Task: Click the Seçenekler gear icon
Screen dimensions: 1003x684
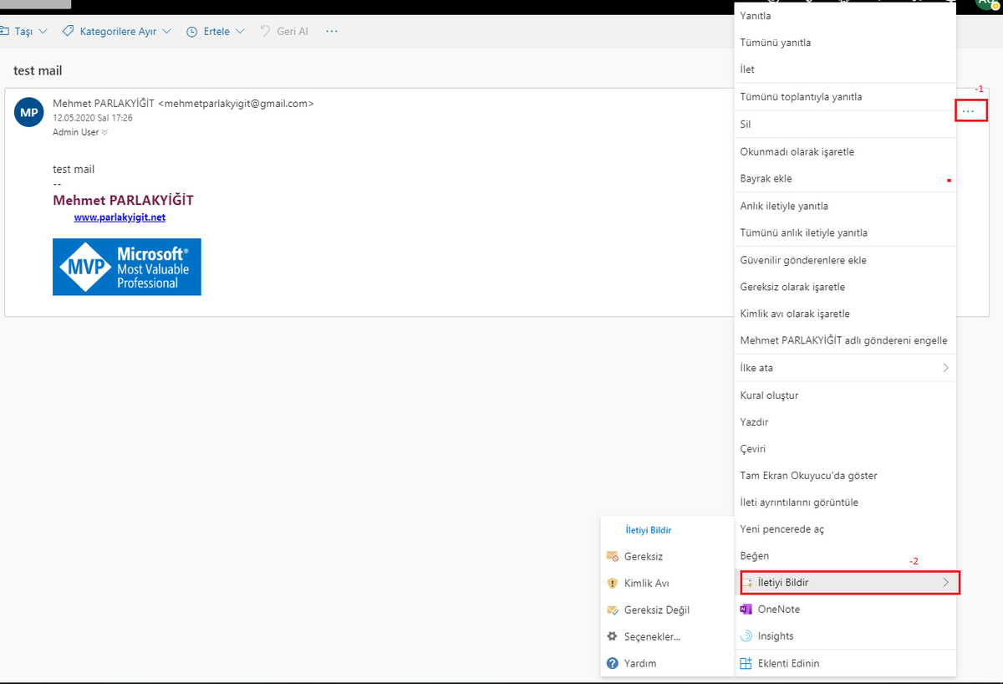Action: pos(613,637)
